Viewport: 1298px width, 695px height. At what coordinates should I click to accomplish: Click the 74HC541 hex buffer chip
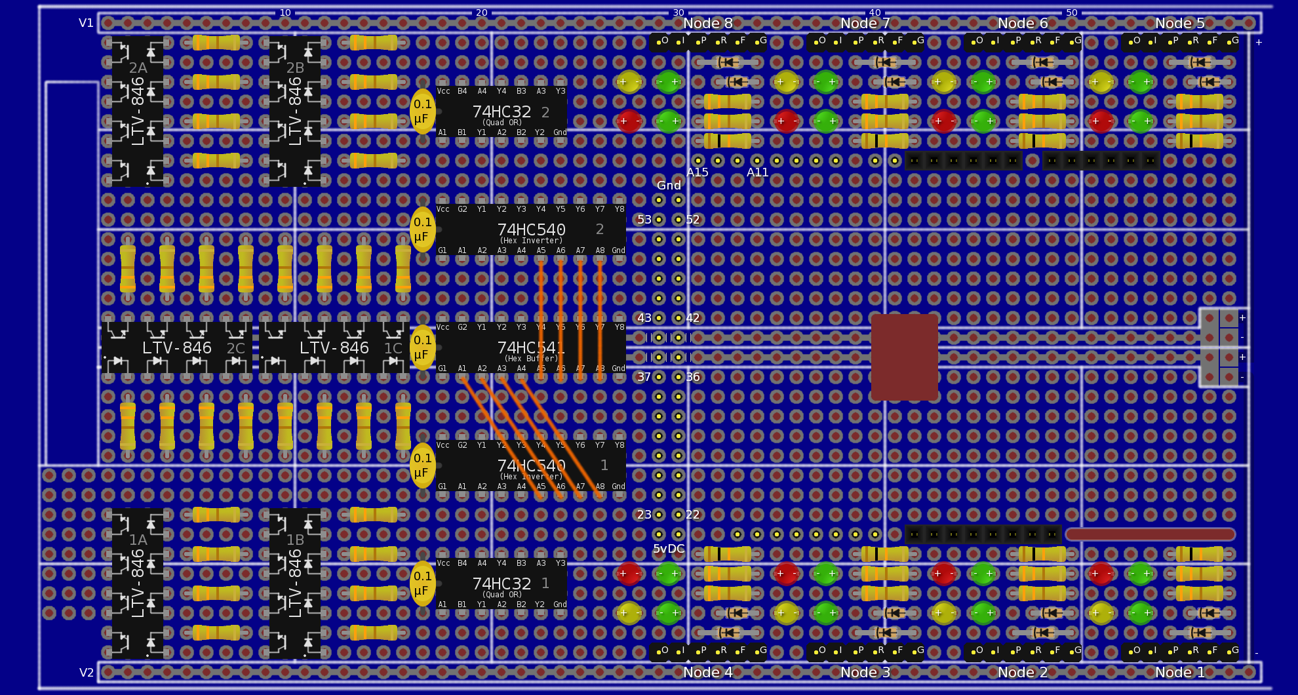(531, 347)
